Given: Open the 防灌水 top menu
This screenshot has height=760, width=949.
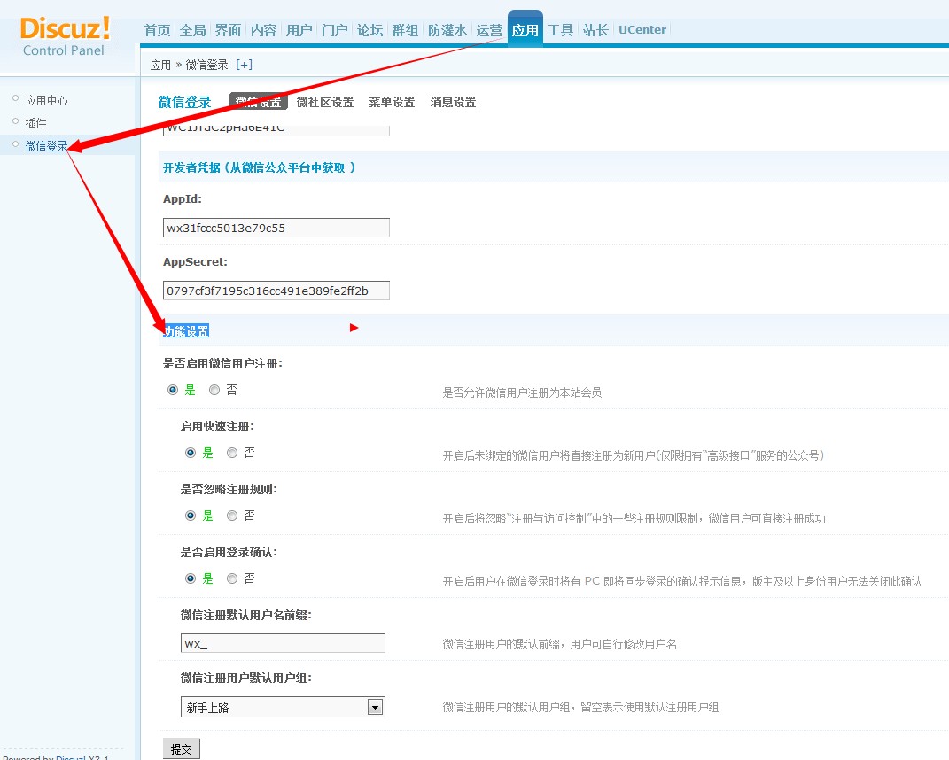Looking at the screenshot, I should [x=447, y=30].
